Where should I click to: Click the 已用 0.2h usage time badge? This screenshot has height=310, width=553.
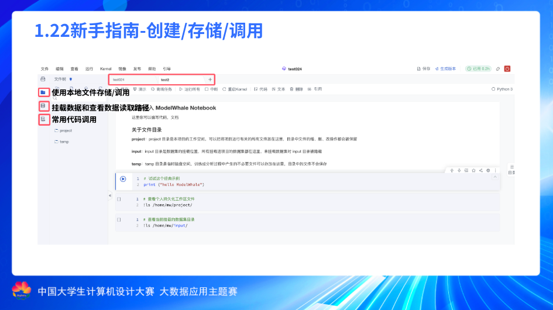coord(478,68)
